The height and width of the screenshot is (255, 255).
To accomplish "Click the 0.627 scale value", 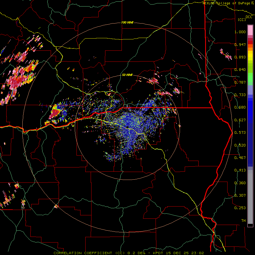I will pos(240,120).
